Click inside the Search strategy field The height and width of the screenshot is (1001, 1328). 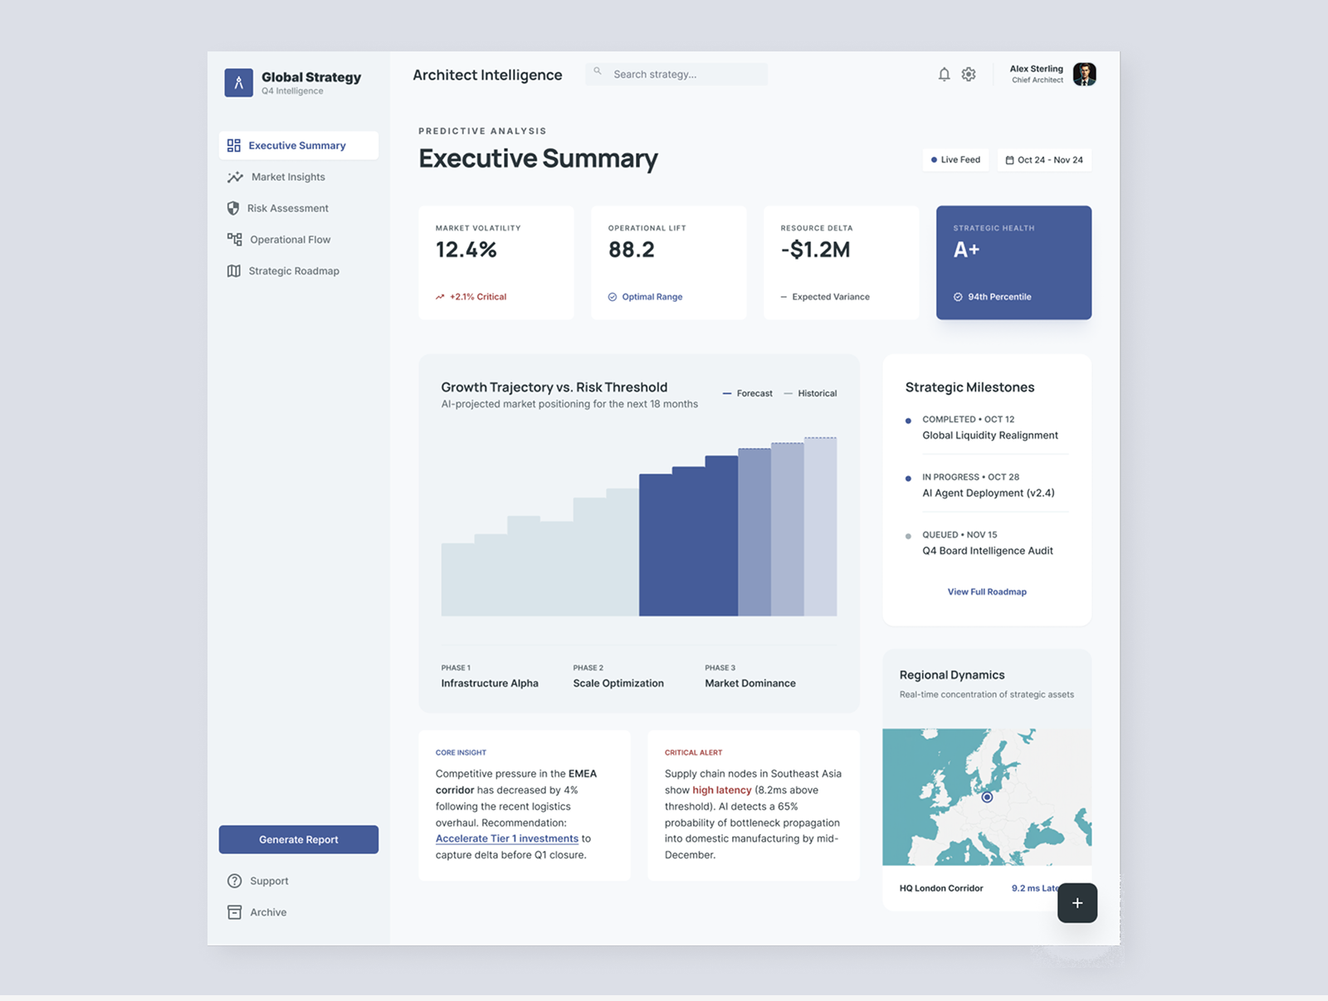[676, 74]
